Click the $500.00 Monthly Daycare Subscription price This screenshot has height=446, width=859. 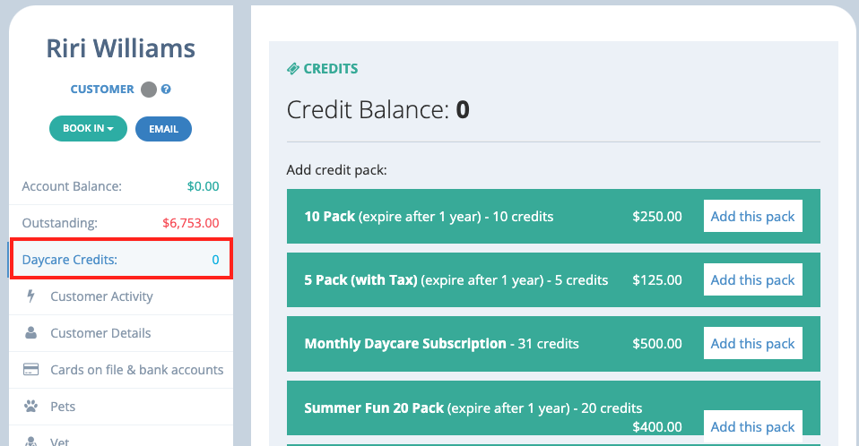(657, 343)
